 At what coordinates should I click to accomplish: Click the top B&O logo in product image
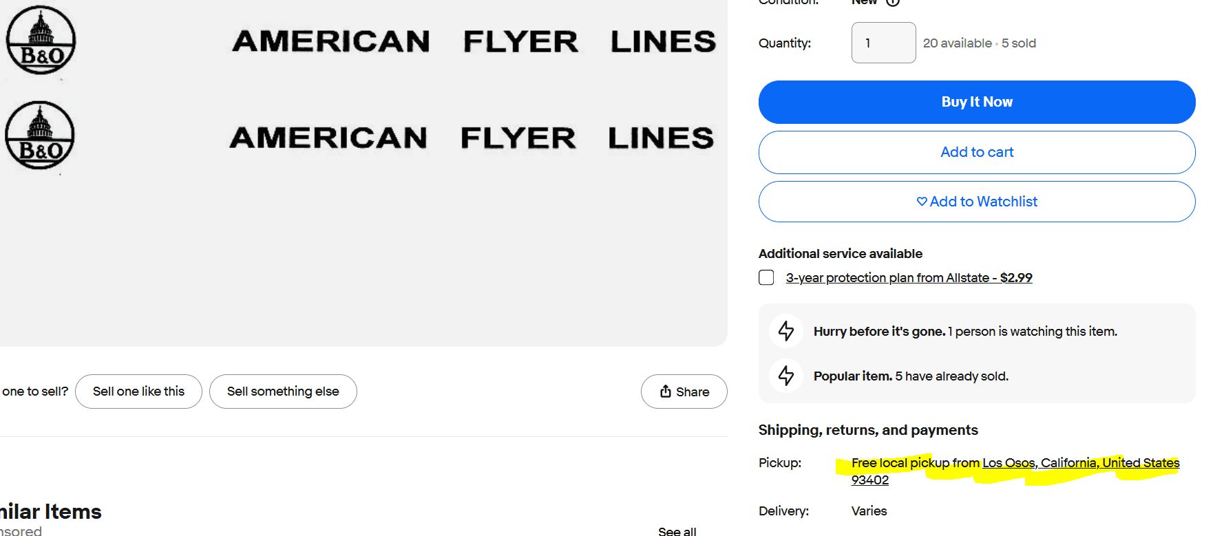point(41,40)
